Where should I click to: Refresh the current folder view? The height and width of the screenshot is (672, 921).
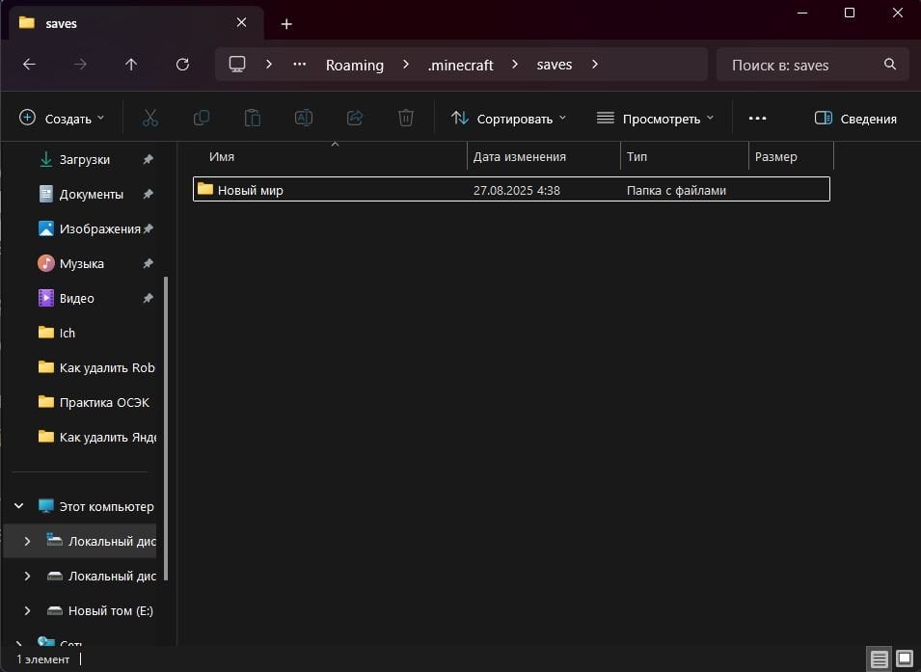point(182,65)
